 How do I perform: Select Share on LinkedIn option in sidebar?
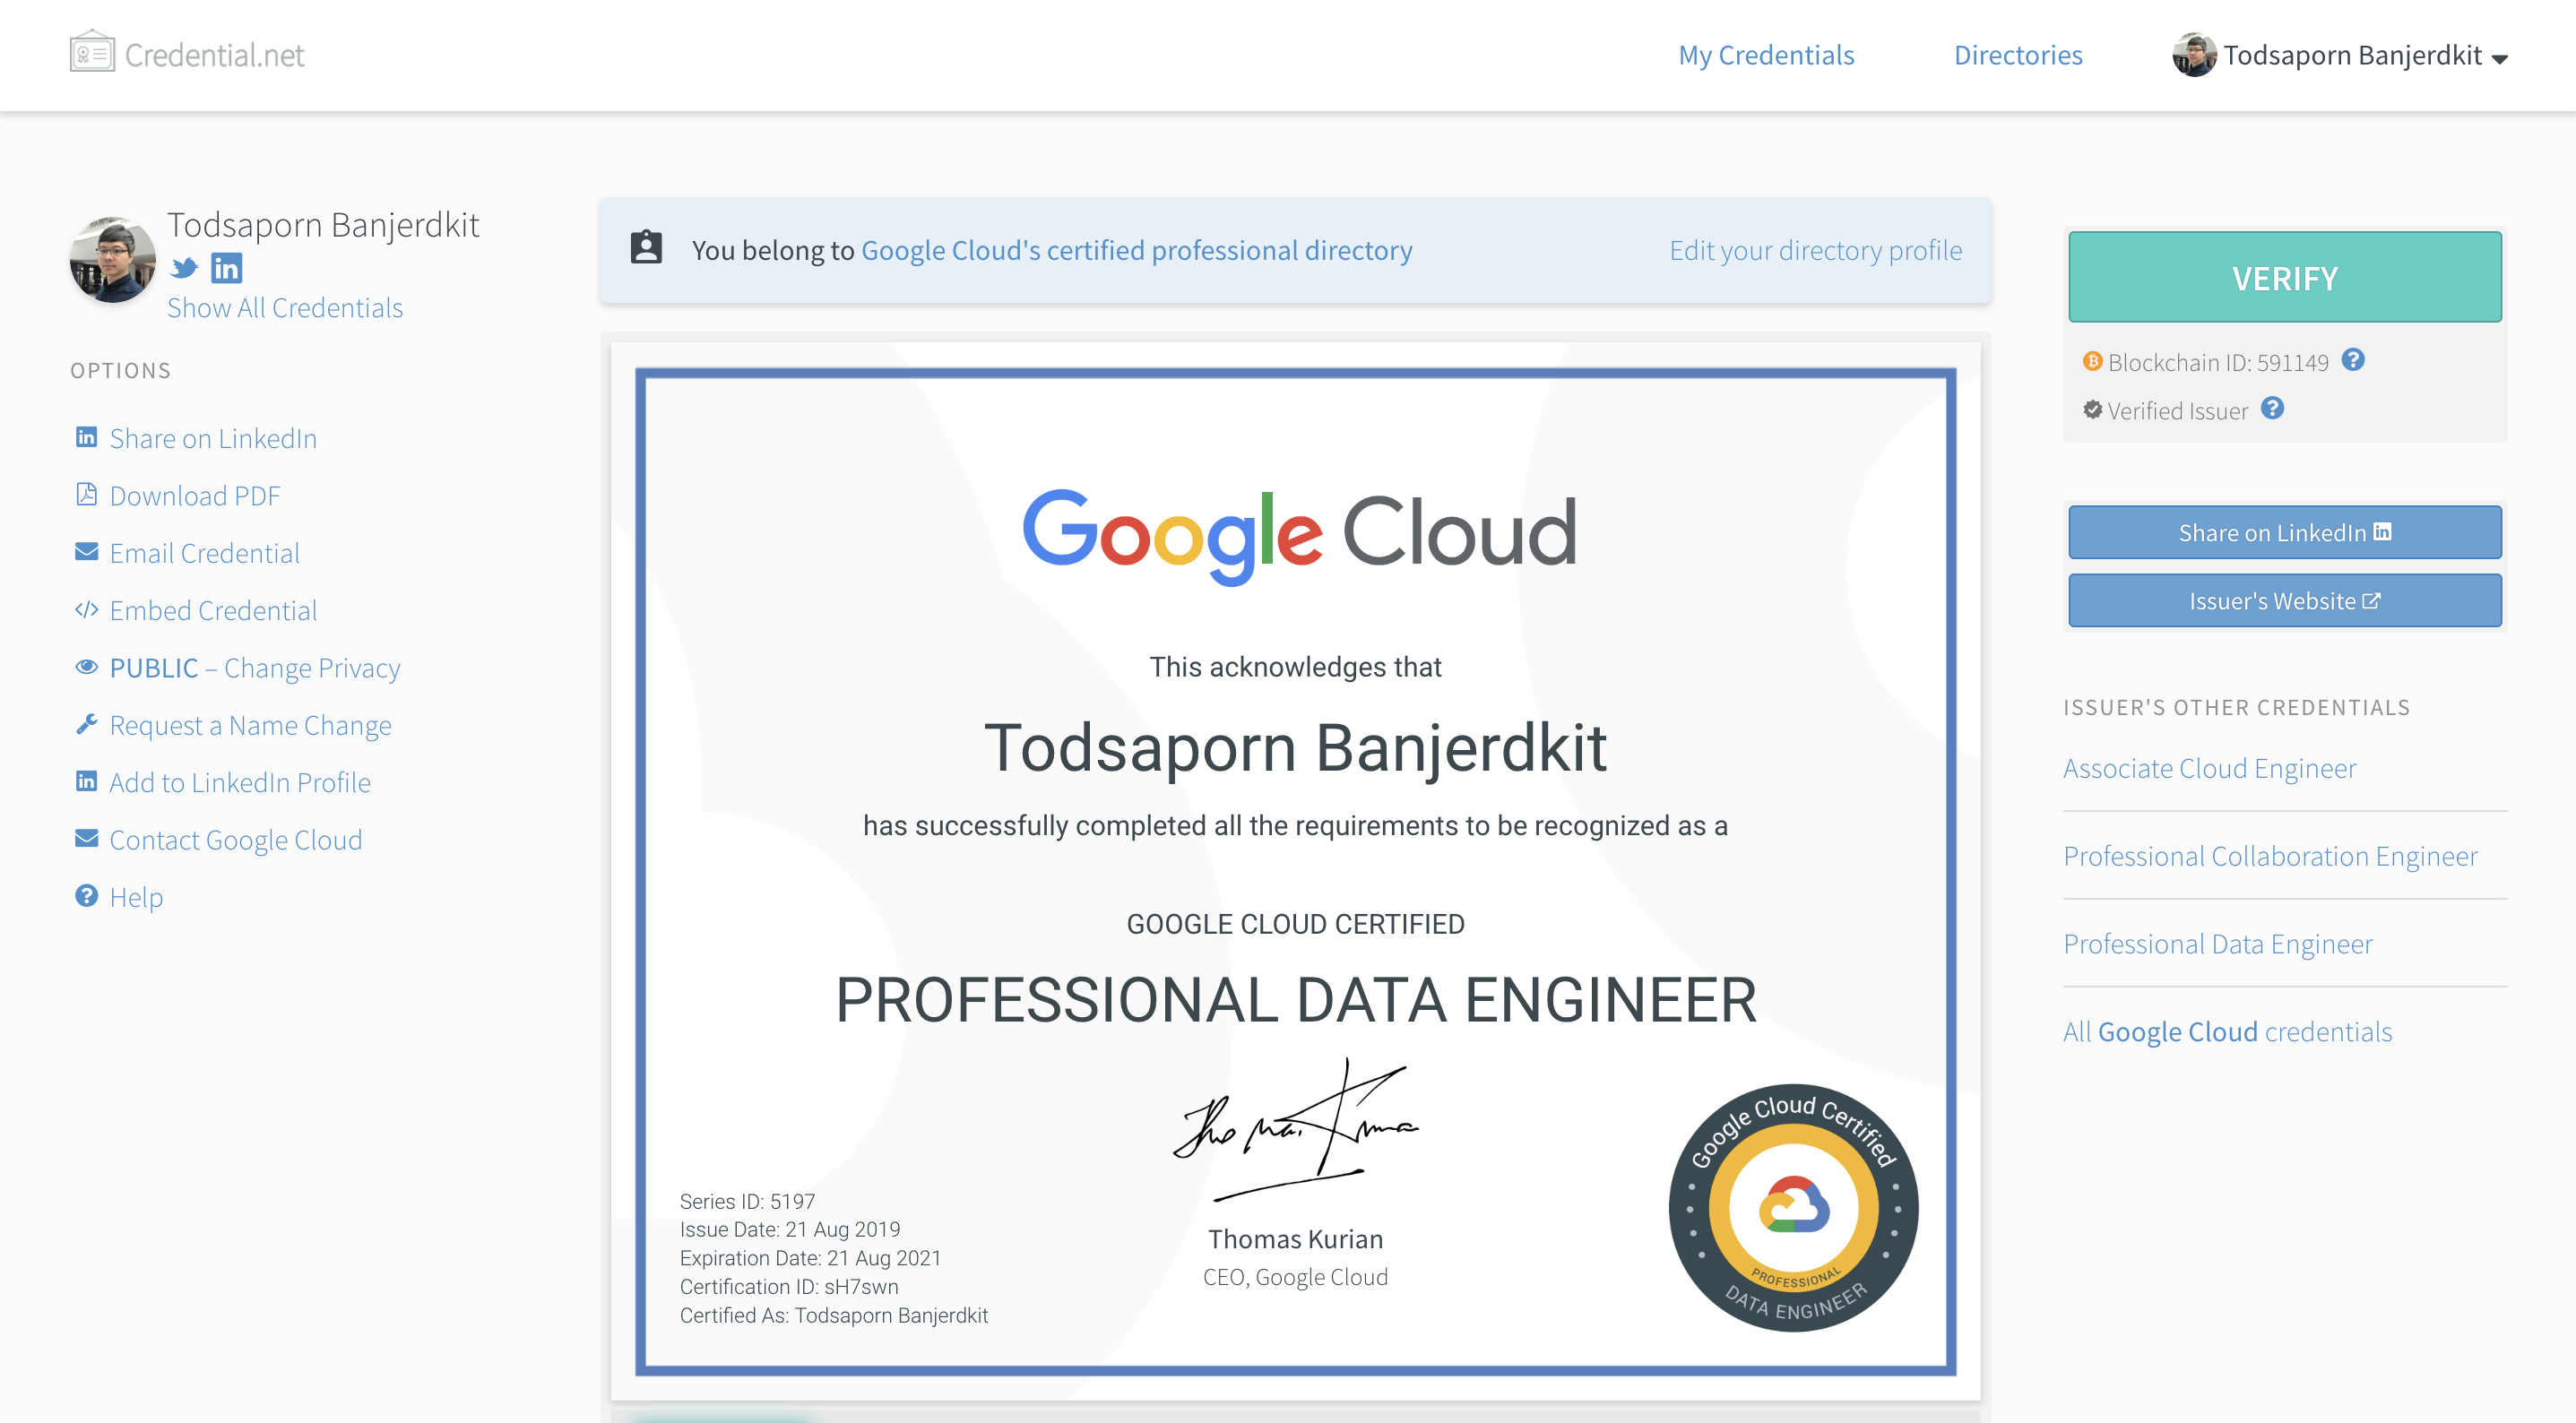[x=213, y=438]
